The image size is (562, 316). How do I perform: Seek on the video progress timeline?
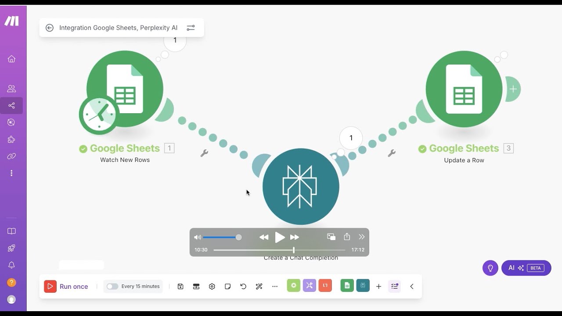coord(279,250)
